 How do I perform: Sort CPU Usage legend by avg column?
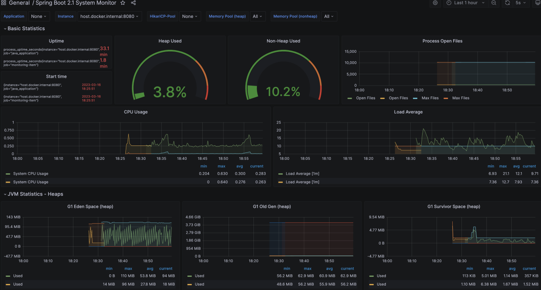coord(240,166)
